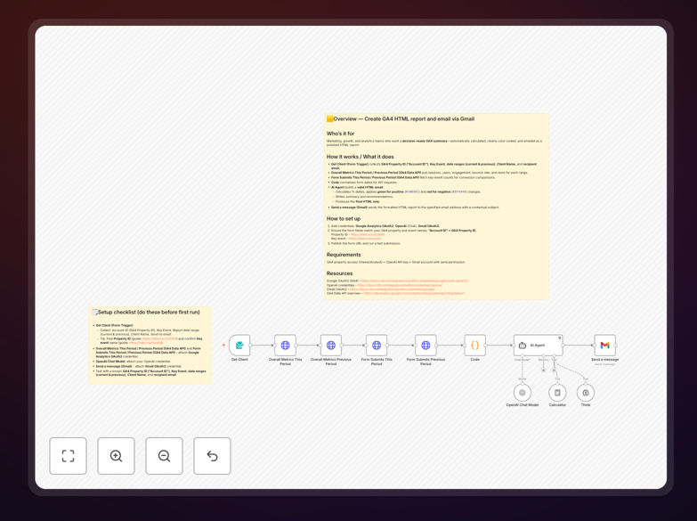The height and width of the screenshot is (521, 697).
Task: Click the "Requirements" heading in the note
Action: (x=344, y=255)
